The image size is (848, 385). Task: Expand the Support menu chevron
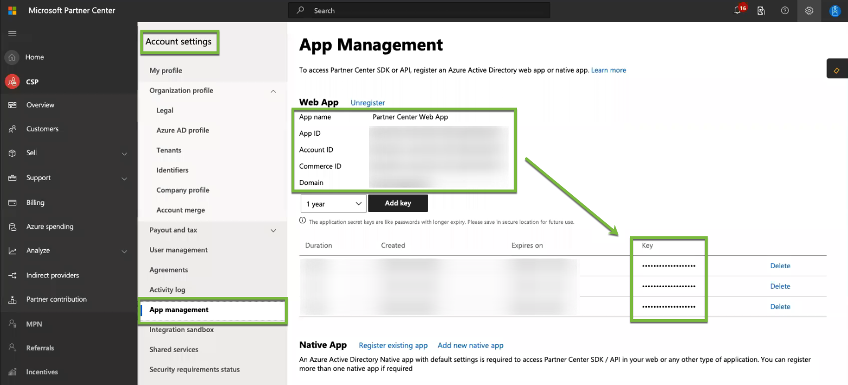coord(125,178)
